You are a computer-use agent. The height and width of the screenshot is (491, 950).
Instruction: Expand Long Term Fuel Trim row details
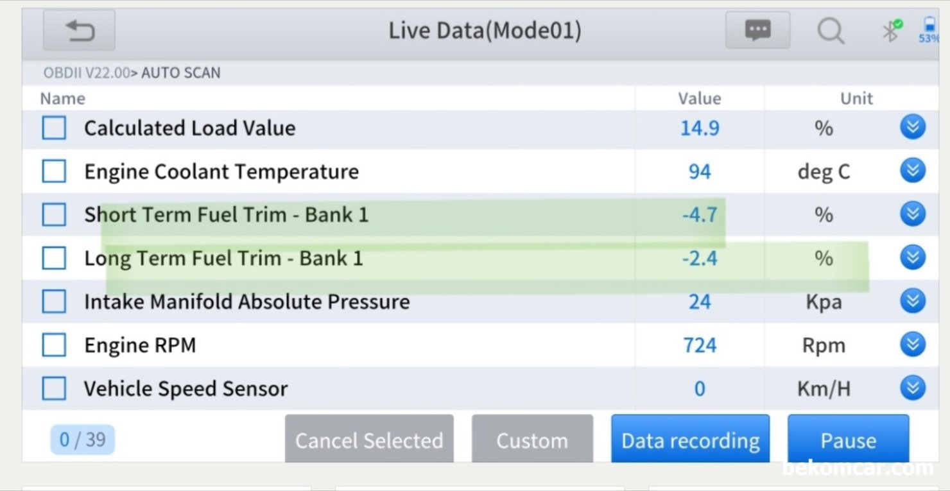(912, 257)
